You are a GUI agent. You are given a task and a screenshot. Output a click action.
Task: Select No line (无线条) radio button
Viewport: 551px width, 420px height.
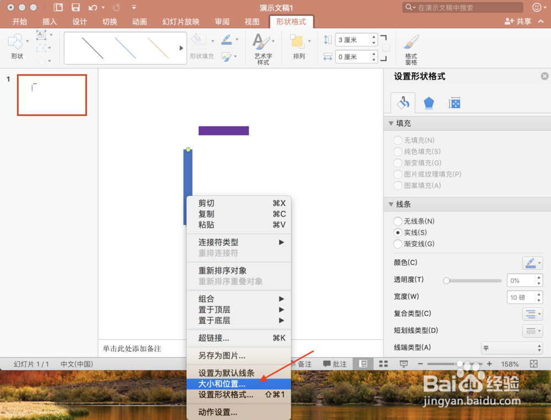(x=397, y=221)
